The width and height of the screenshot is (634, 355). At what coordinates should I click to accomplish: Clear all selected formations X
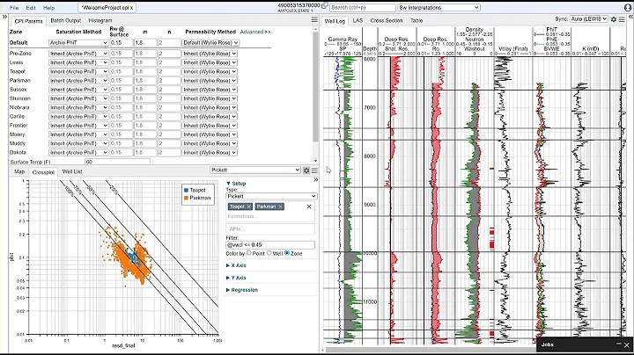coord(309,206)
